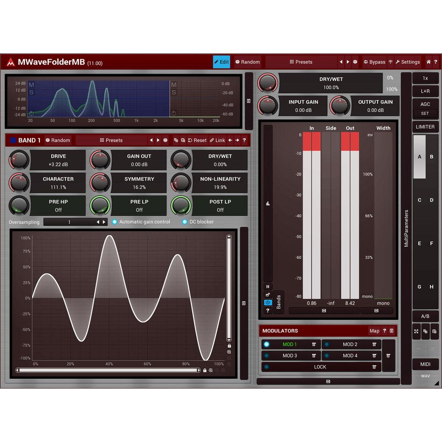Collapse the modulators panel bottom expander

coord(328,381)
